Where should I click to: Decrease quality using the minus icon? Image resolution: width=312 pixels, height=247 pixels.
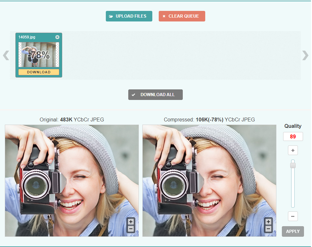coord(292,216)
